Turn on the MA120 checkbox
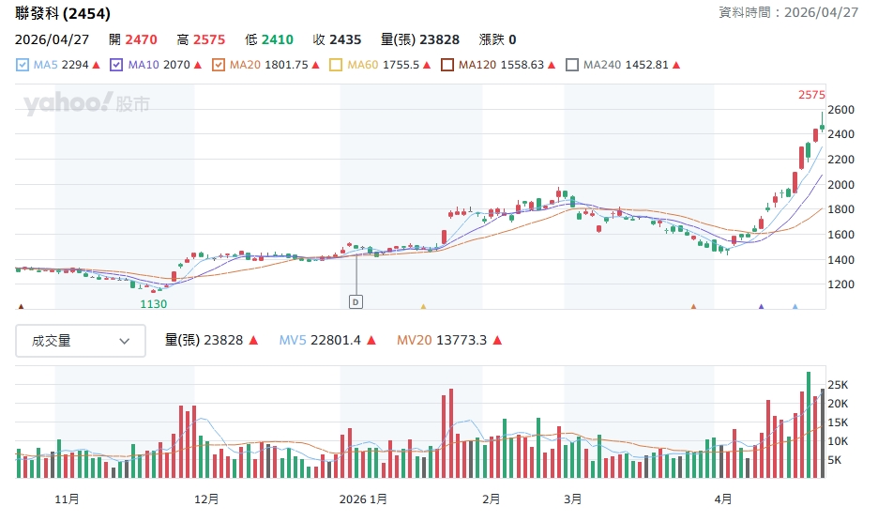This screenshot has width=878, height=522. click(x=447, y=65)
